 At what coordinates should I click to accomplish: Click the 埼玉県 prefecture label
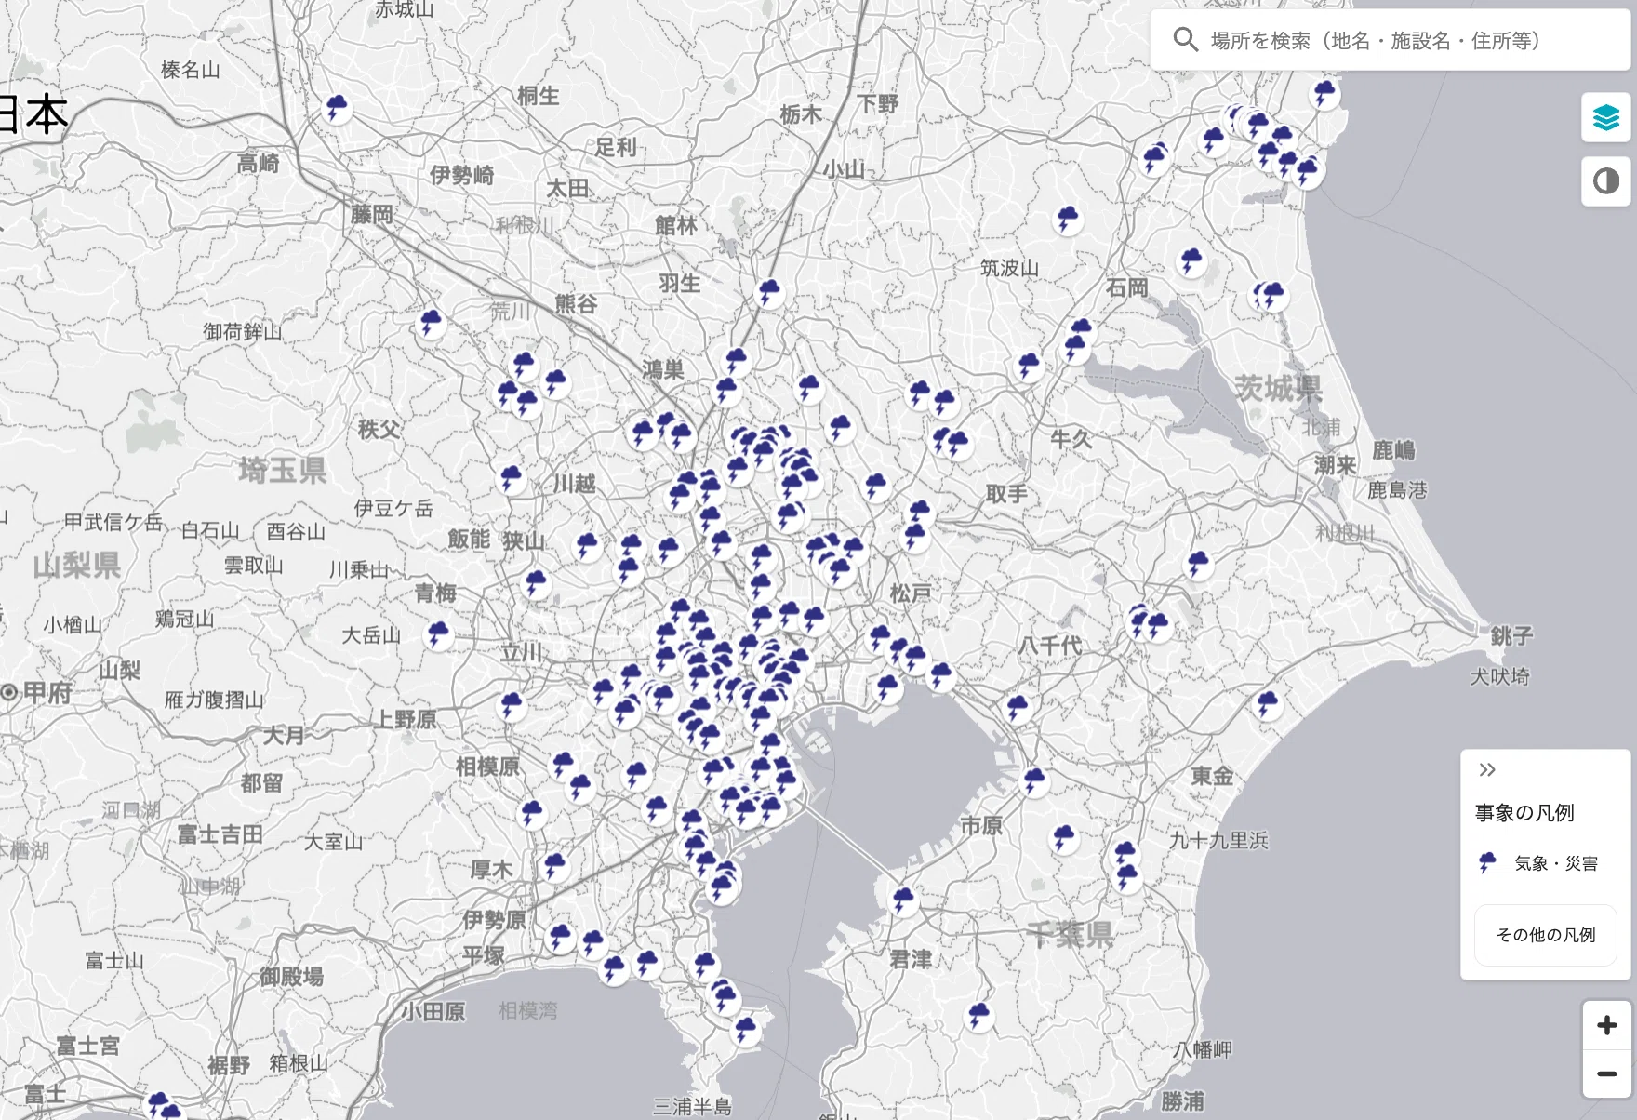[x=283, y=471]
